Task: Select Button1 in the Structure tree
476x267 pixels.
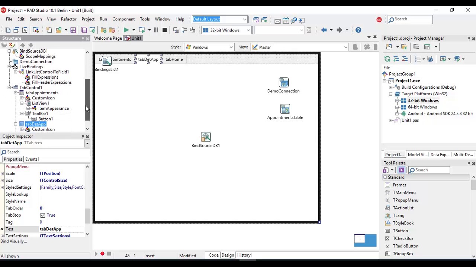Action: (45, 119)
